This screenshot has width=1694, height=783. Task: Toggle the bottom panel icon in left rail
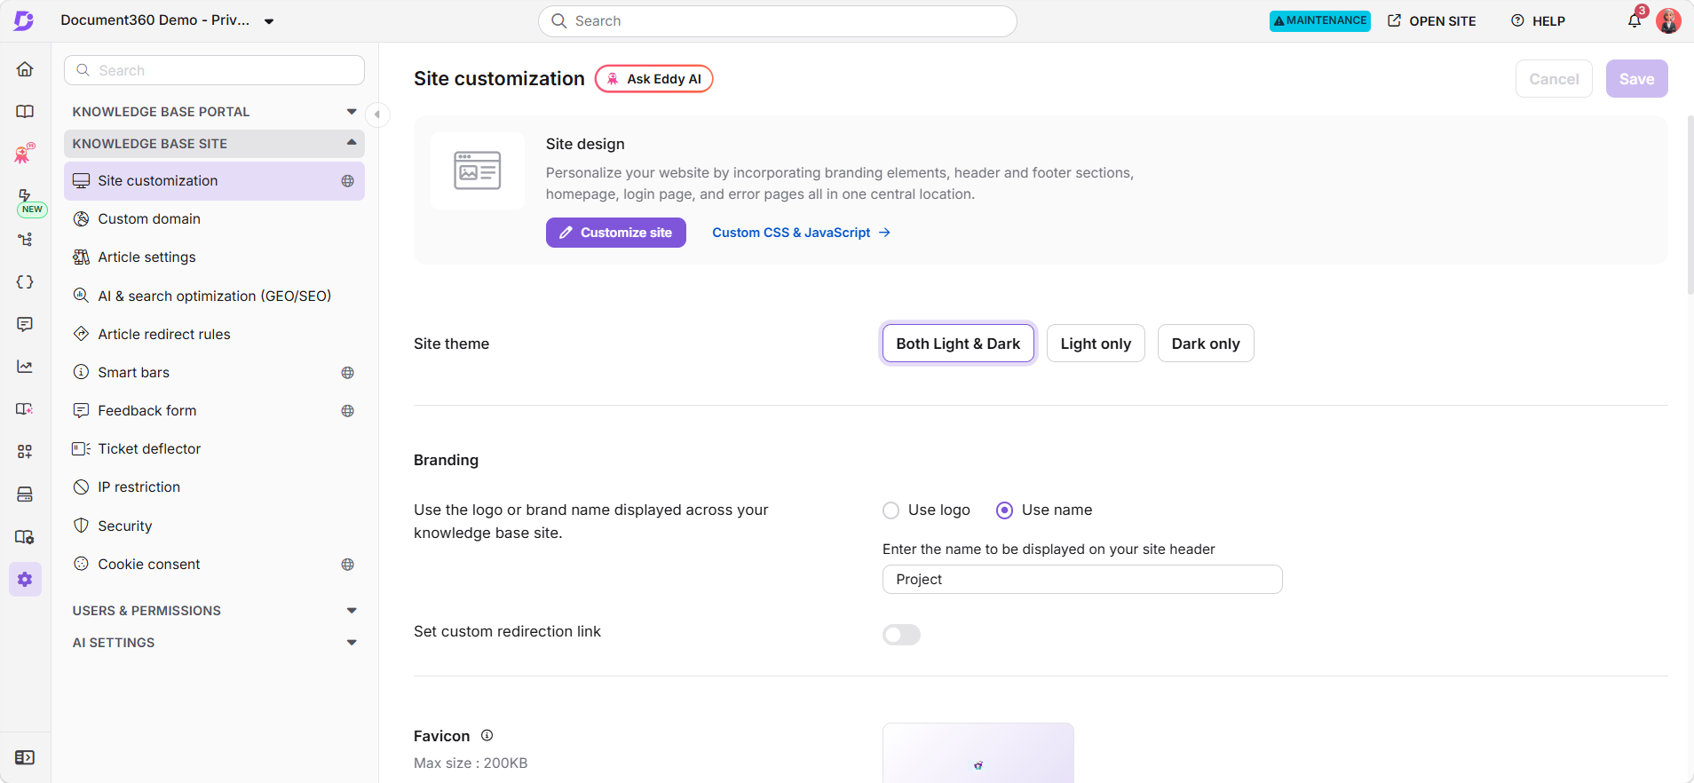click(25, 757)
